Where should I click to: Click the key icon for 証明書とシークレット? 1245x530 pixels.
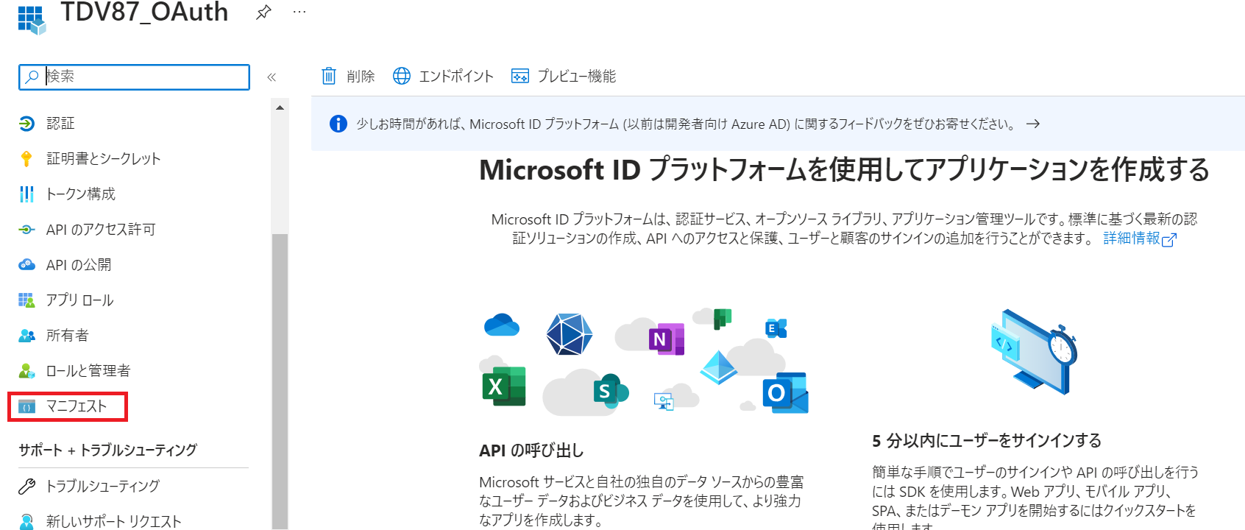pos(26,159)
